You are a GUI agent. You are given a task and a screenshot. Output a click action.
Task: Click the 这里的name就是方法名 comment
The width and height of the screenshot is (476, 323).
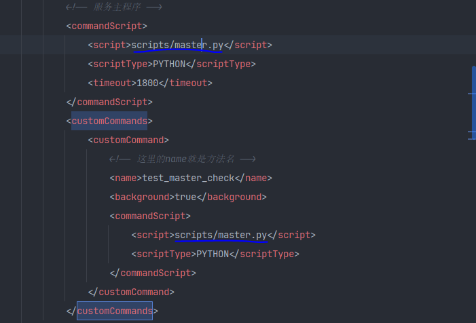coord(182,159)
